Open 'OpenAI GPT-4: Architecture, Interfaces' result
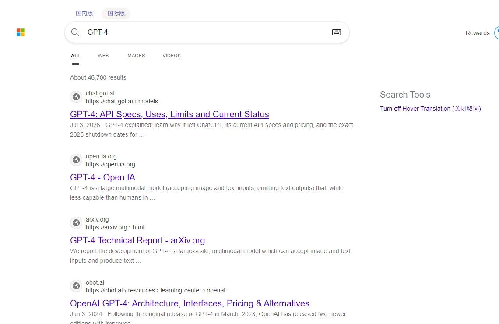The width and height of the screenshot is (499, 324). [190, 303]
